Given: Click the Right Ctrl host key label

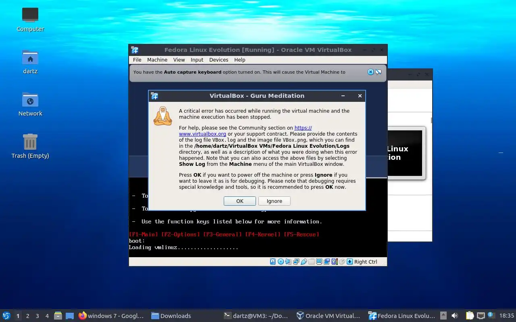Looking at the screenshot, I should coord(366,262).
